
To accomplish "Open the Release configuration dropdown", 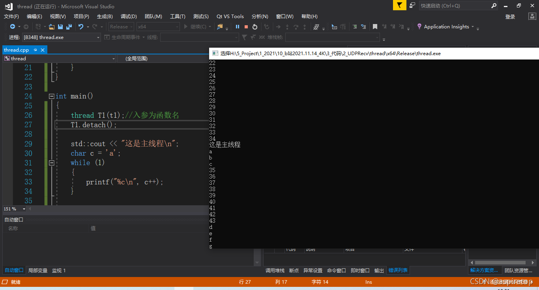I will (121, 26).
